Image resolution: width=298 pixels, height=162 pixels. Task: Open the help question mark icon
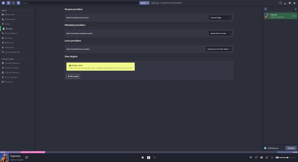click(280, 3)
